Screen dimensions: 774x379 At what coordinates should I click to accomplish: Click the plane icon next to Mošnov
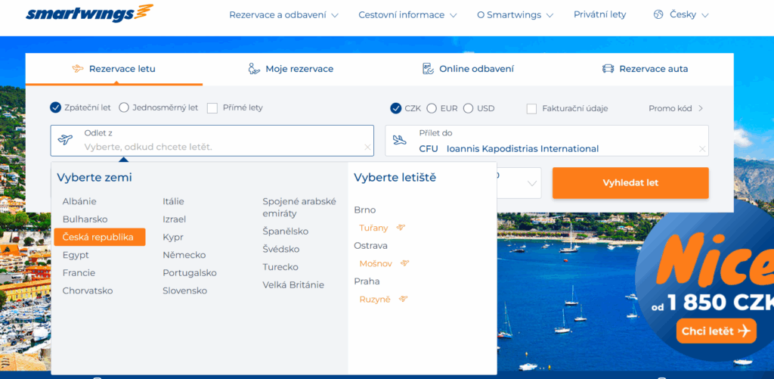[405, 263]
